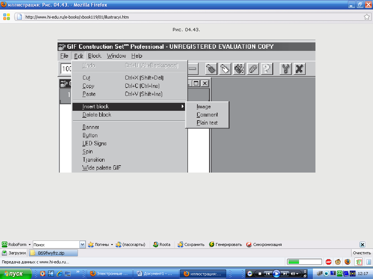The image size is (373, 279).
Task: Open the Логины dropdown
Action: pos(112,244)
